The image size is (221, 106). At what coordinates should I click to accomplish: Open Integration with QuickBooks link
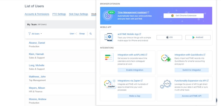click(189, 55)
